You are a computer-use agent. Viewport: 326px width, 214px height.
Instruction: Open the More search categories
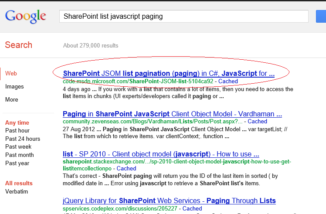(12, 100)
